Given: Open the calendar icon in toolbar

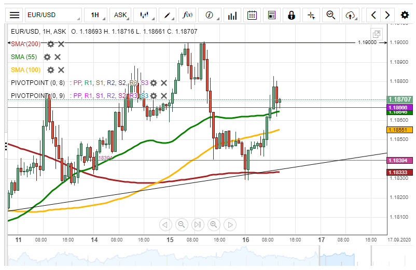Looking at the screenshot, I should point(252,15).
